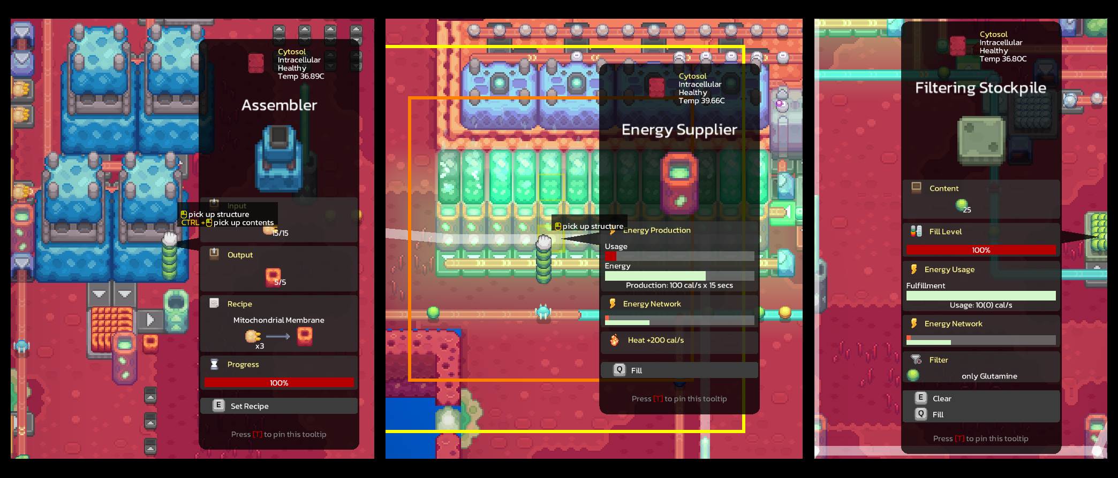
Task: Select the green Glutamine filter item icon
Action: click(913, 375)
